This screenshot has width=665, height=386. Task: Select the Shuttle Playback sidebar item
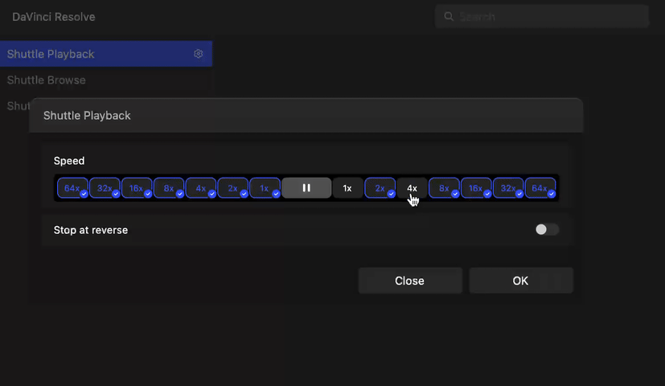tap(51, 54)
